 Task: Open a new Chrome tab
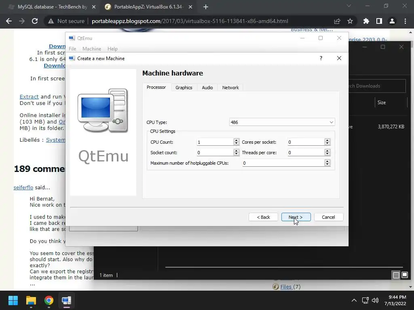206,7
